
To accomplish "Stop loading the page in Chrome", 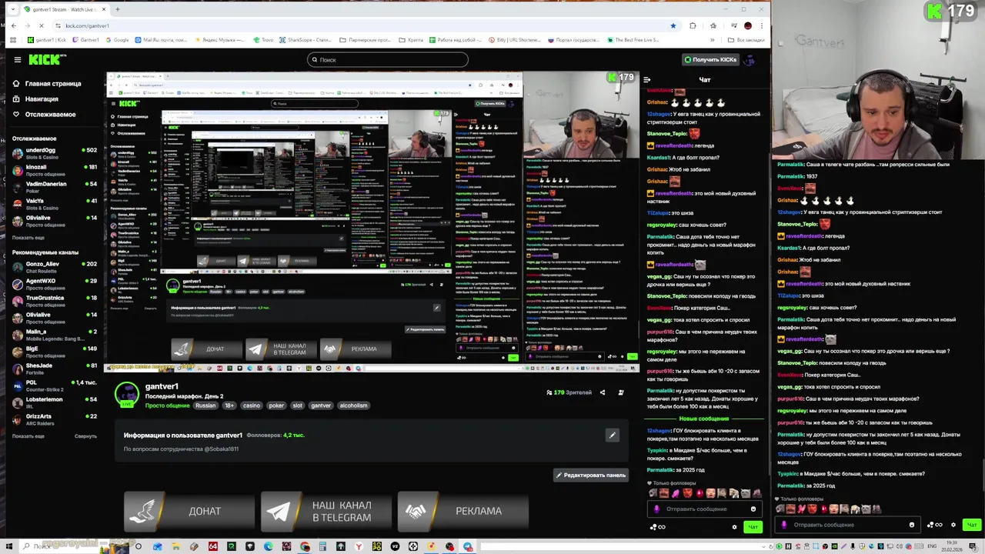I will pyautogui.click(x=42, y=25).
